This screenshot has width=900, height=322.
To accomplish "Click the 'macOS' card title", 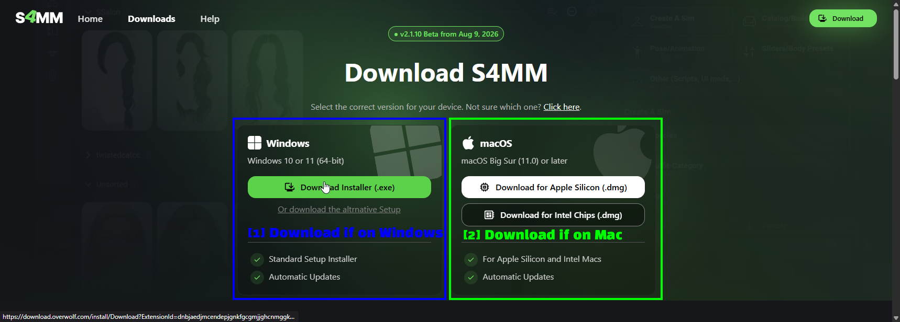I will click(x=496, y=143).
